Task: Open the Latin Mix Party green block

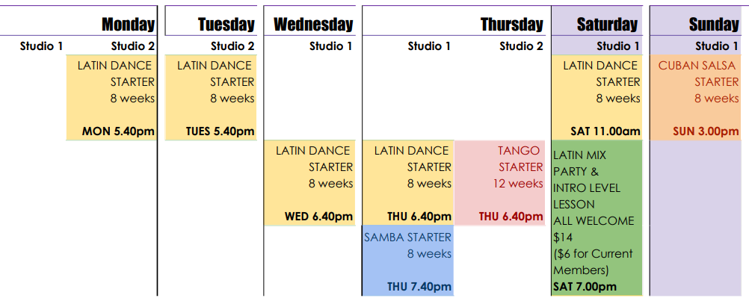Action: coord(597,218)
